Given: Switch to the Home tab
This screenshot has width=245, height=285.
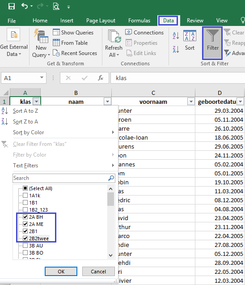Looking at the screenshot, I should click(x=40, y=21).
